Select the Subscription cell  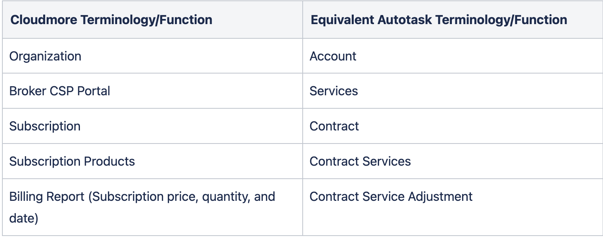152,126
